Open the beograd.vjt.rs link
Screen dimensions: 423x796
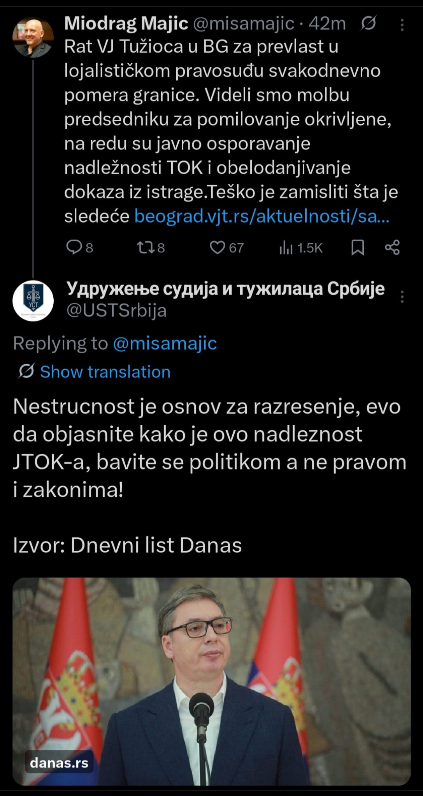(x=262, y=216)
